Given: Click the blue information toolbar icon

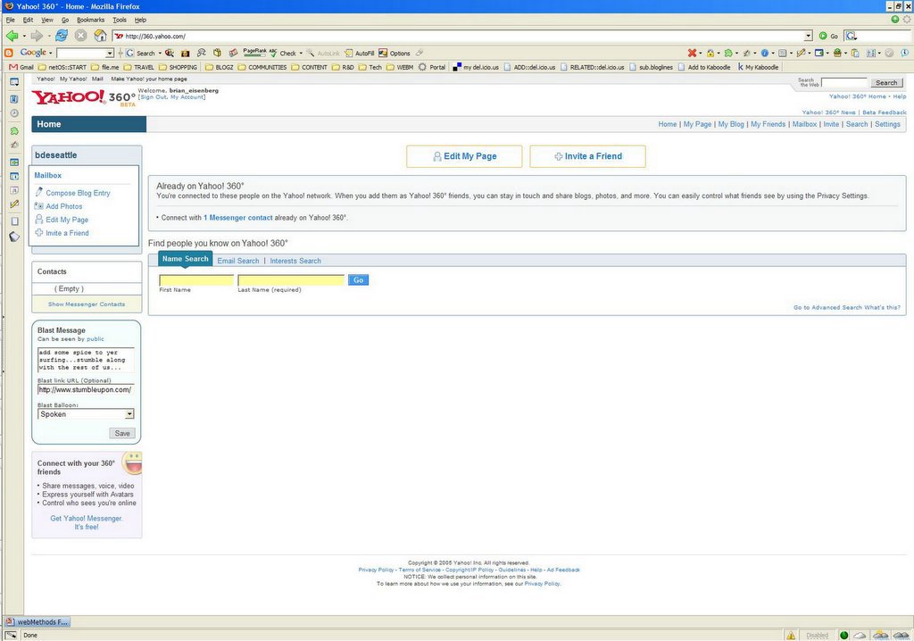Looking at the screenshot, I should click(764, 53).
